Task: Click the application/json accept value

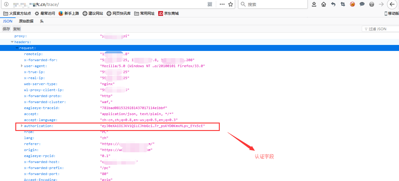Action: point(137,114)
